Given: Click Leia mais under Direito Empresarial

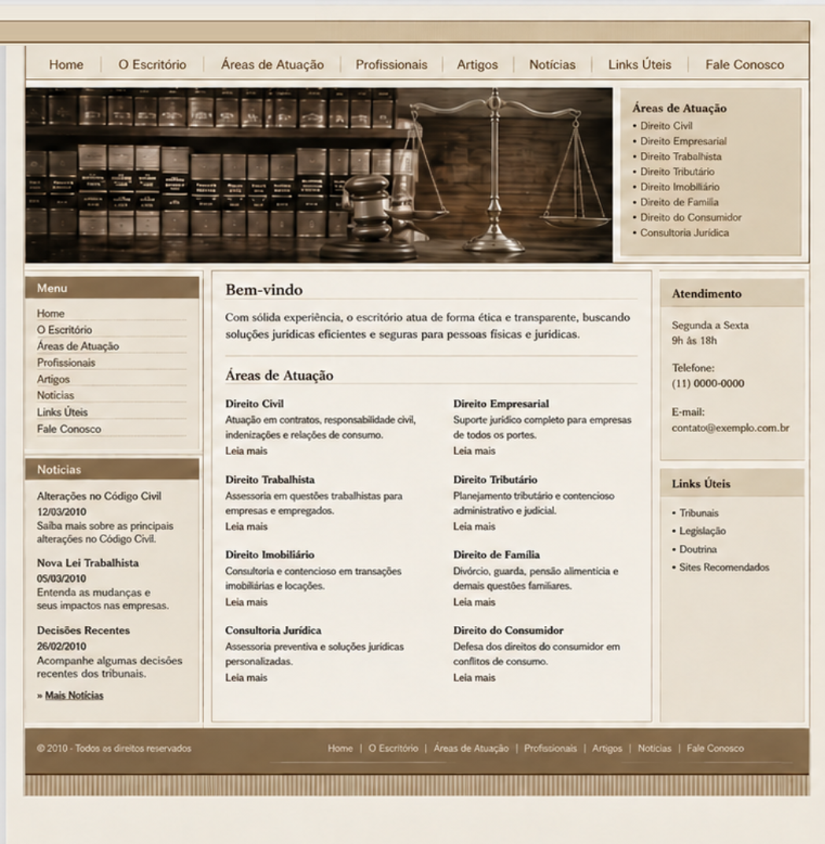Looking at the screenshot, I should [x=474, y=451].
